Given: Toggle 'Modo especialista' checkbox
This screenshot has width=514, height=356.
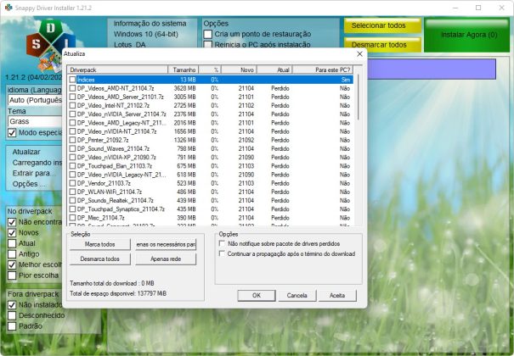Looking at the screenshot, I should [x=12, y=133].
